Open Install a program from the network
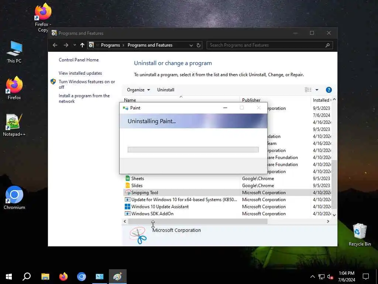This screenshot has width=378, height=284. point(84,98)
